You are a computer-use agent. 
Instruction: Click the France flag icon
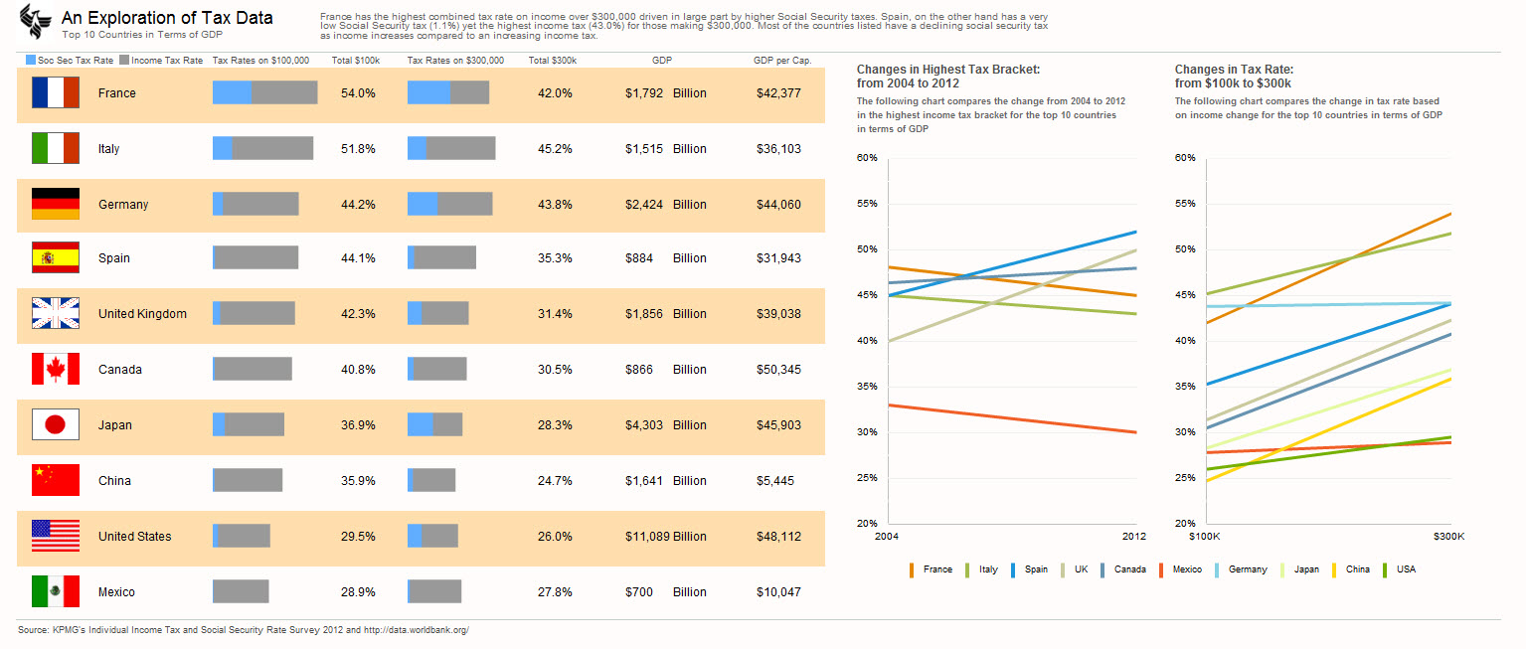point(56,92)
